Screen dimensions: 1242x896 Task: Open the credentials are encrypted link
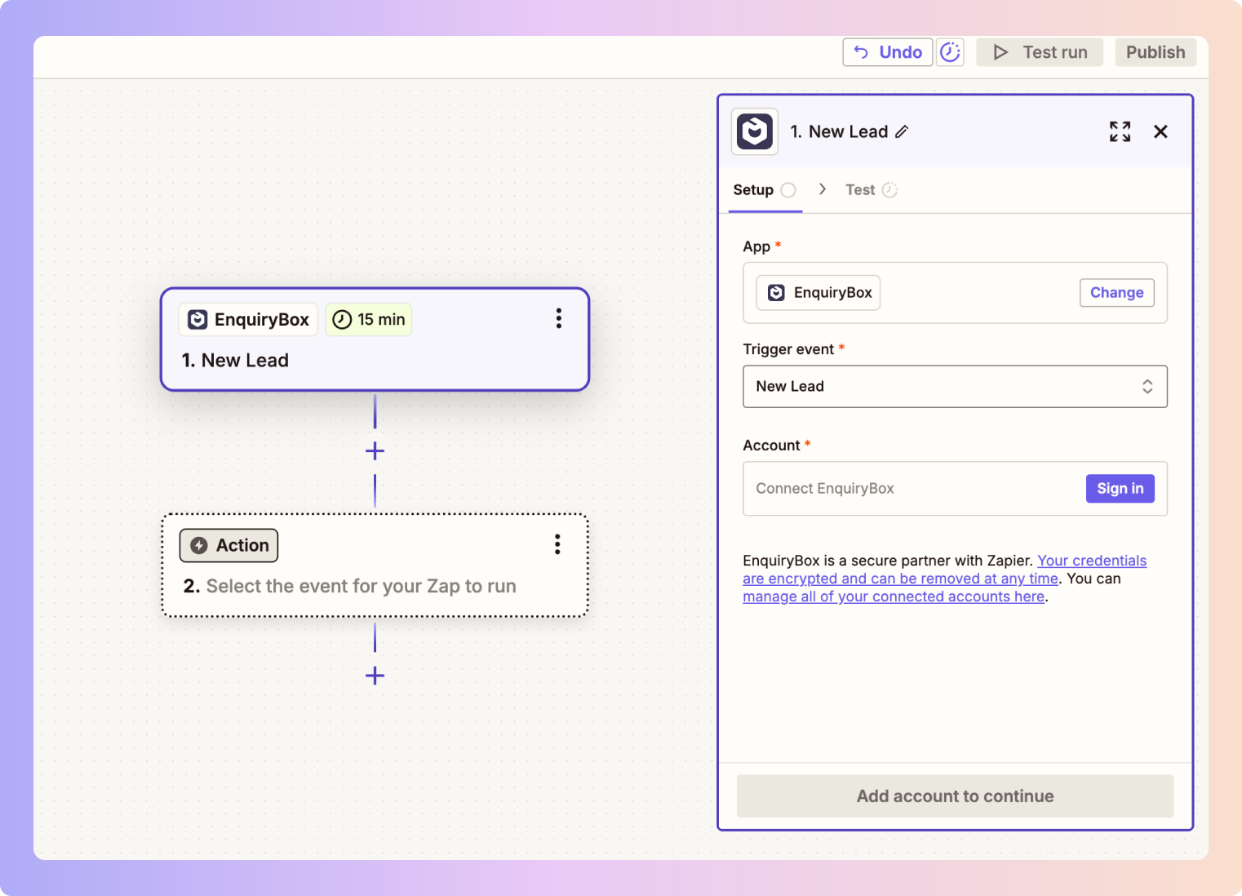(944, 570)
